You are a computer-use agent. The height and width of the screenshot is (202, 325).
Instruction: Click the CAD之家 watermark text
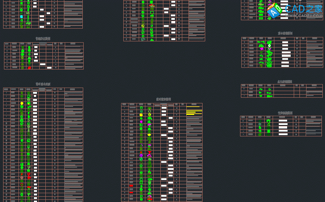303,8
